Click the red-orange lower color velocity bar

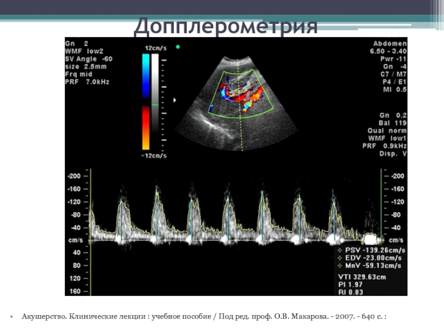[146, 128]
